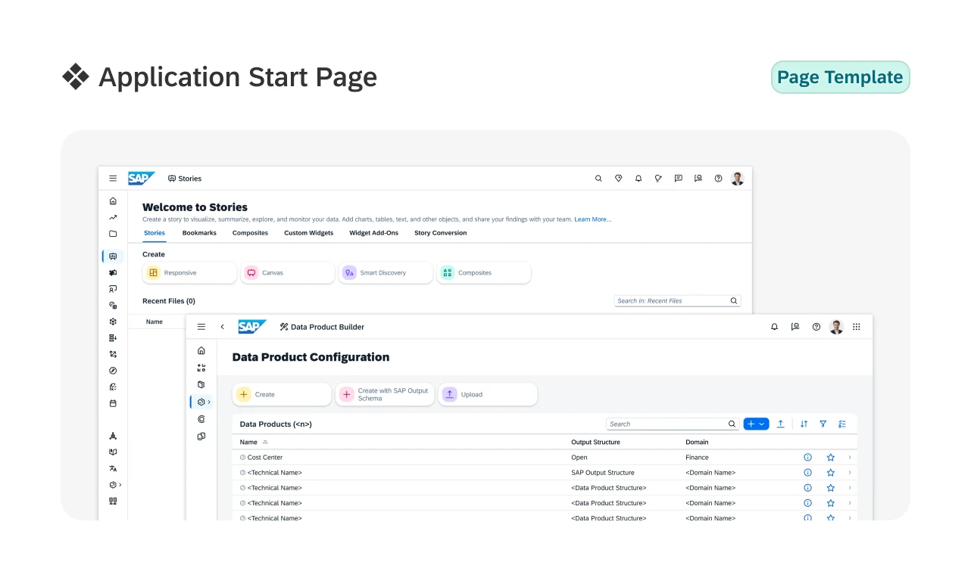
Task: Toggle favorite star for Cost Center row
Action: (831, 458)
